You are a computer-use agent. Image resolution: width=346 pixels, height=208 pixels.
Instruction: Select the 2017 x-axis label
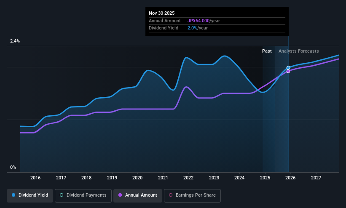(61, 178)
